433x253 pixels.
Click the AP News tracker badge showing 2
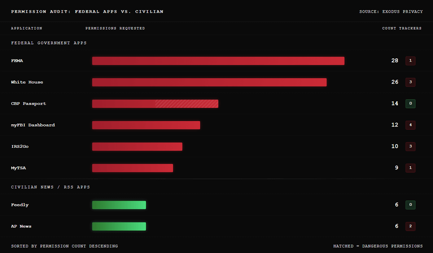coord(410,226)
